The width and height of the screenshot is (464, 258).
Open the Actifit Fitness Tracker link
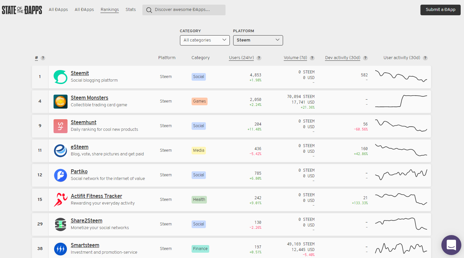pos(96,196)
